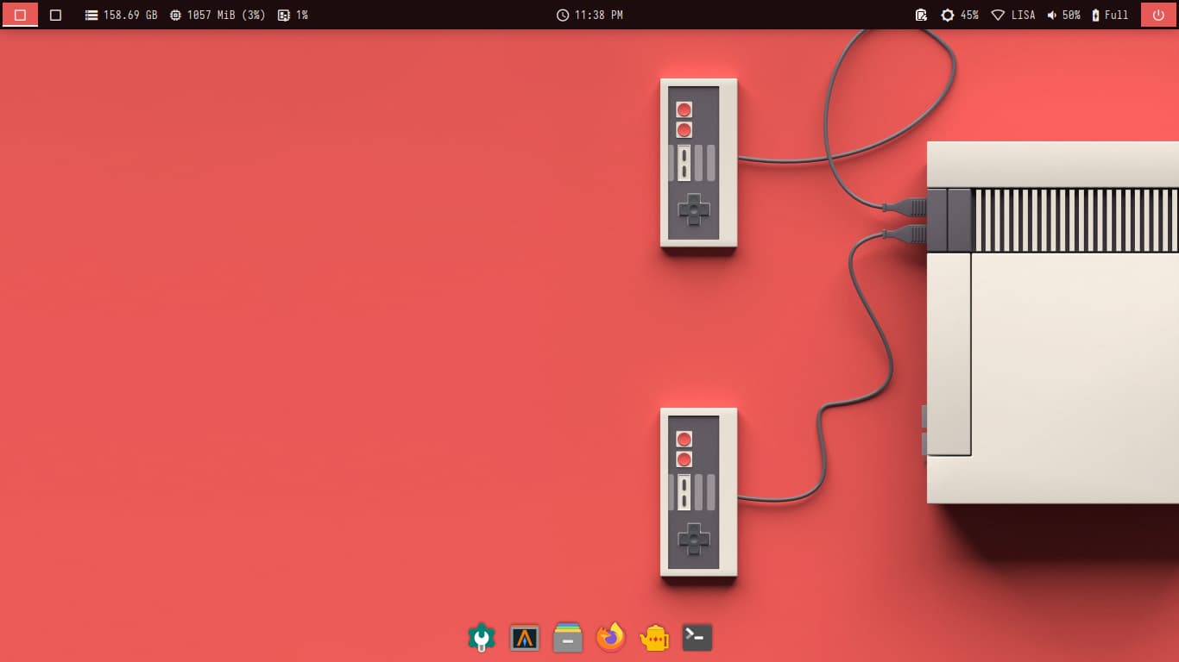
Task: Click the Wi-Fi network icon
Action: point(998,16)
